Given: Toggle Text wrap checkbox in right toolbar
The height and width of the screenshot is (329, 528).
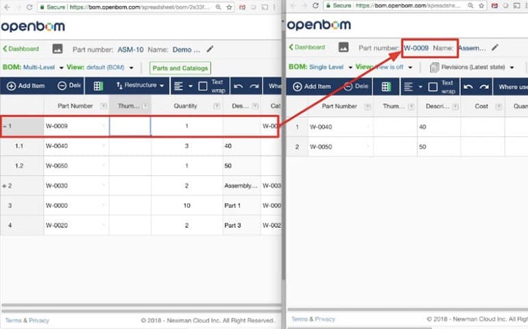Looking at the screenshot, I should click(432, 87).
